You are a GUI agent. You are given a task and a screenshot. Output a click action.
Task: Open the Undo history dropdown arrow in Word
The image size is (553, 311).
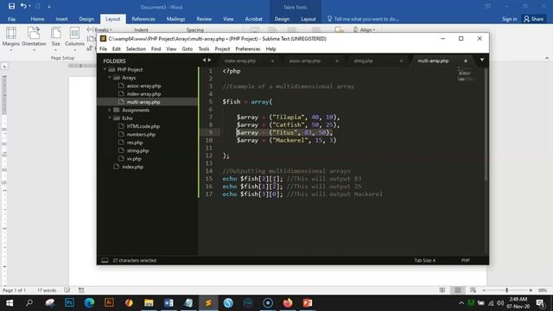(x=29, y=6)
